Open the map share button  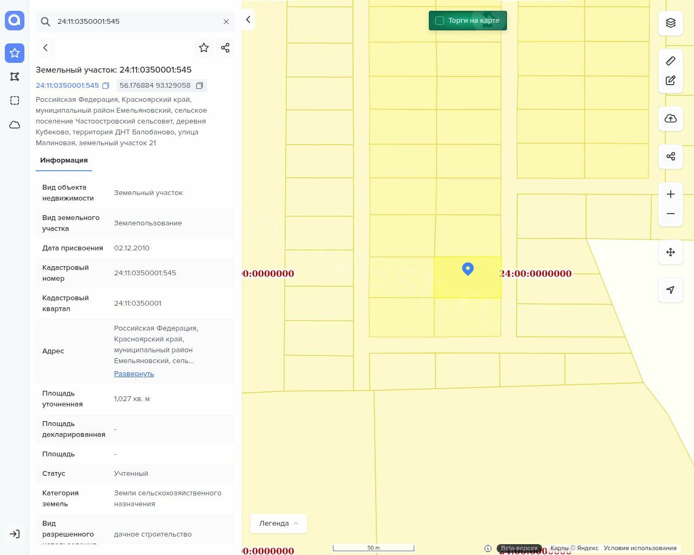(x=671, y=157)
